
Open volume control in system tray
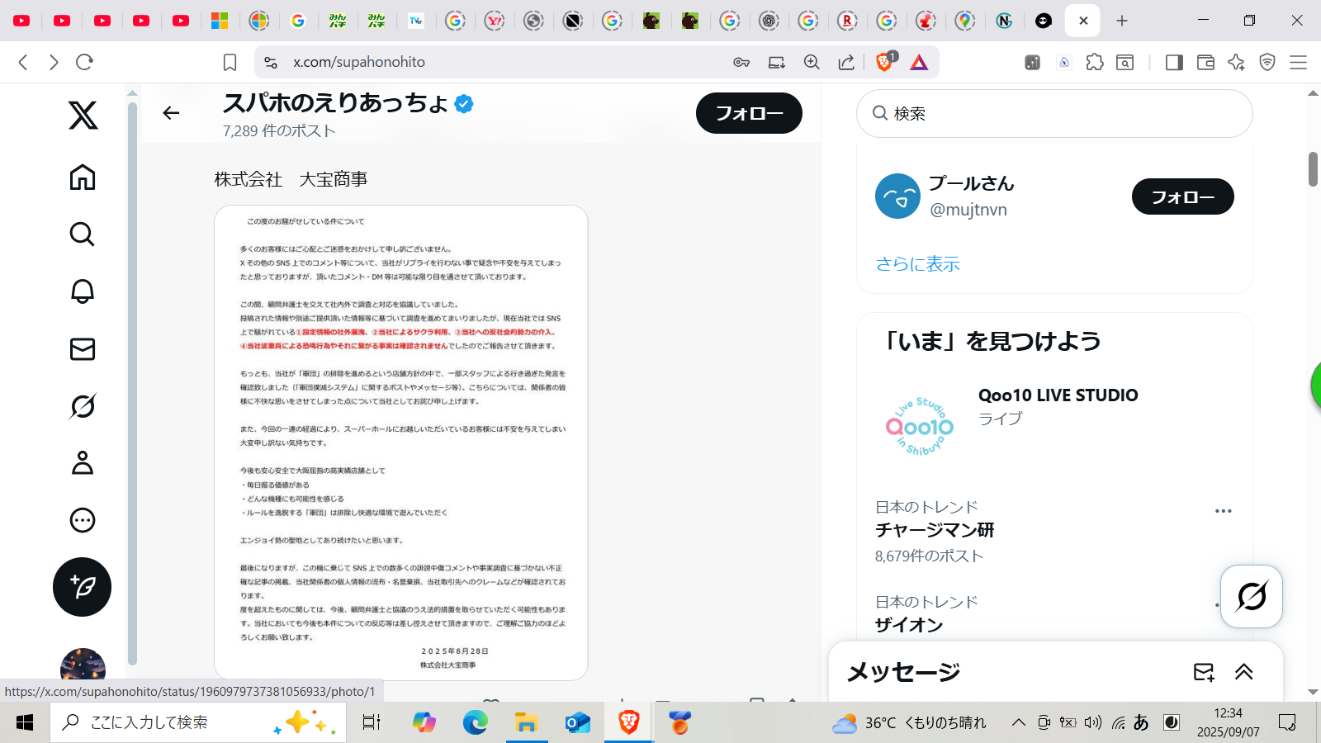(x=1093, y=723)
